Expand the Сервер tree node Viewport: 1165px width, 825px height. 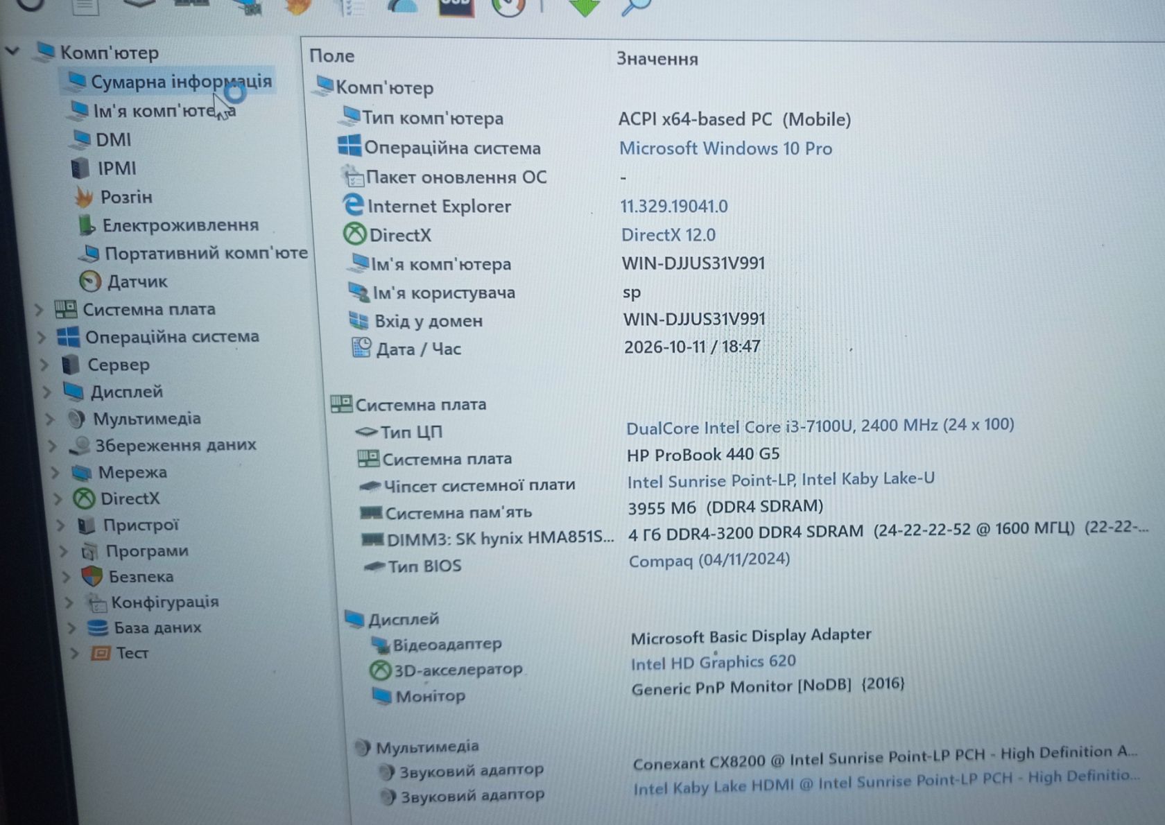tap(44, 365)
